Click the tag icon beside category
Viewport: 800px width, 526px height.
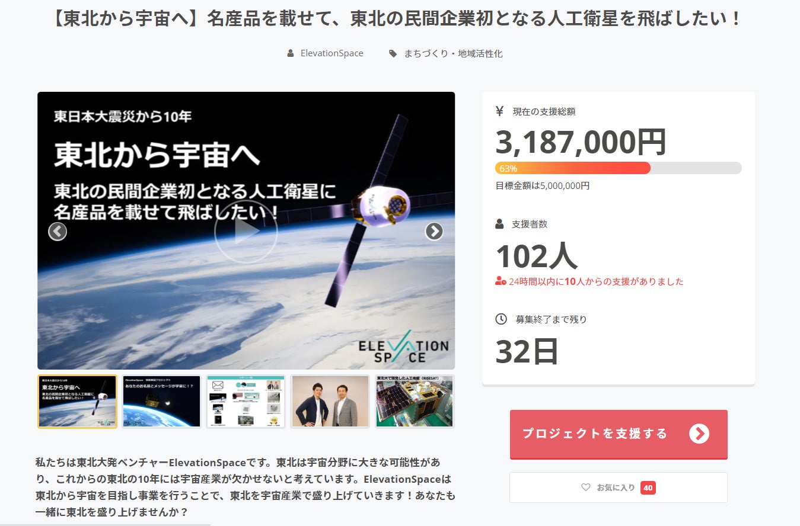point(393,53)
